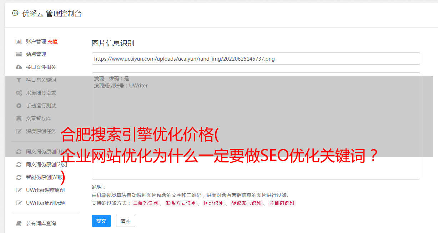The height and width of the screenshot is (233, 438).
Task: Click the 图片信息识别 heading
Action: [113, 43]
